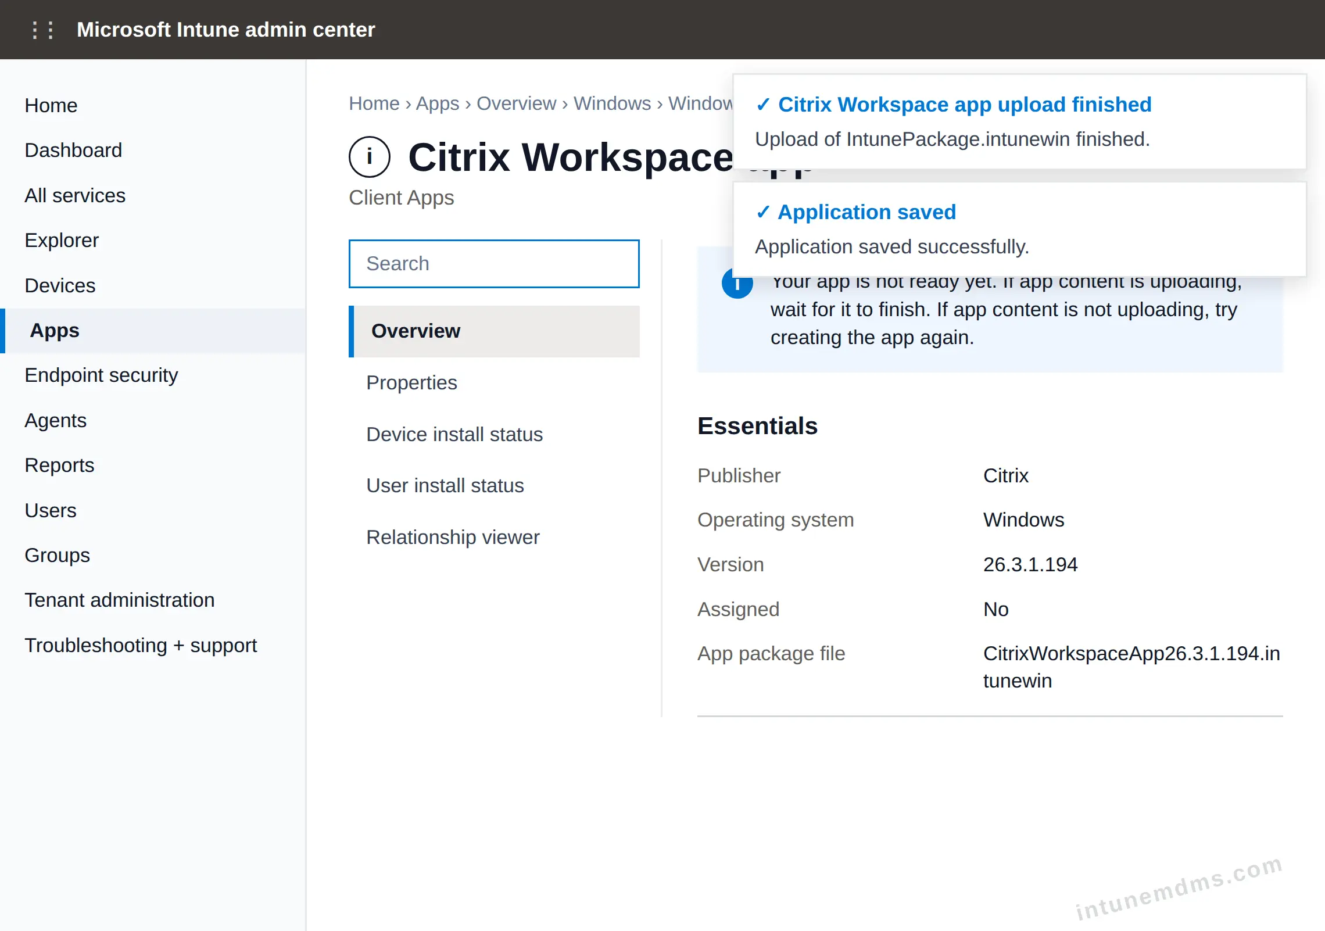
Task: Open Groups in the sidebar
Action: (x=153, y=556)
